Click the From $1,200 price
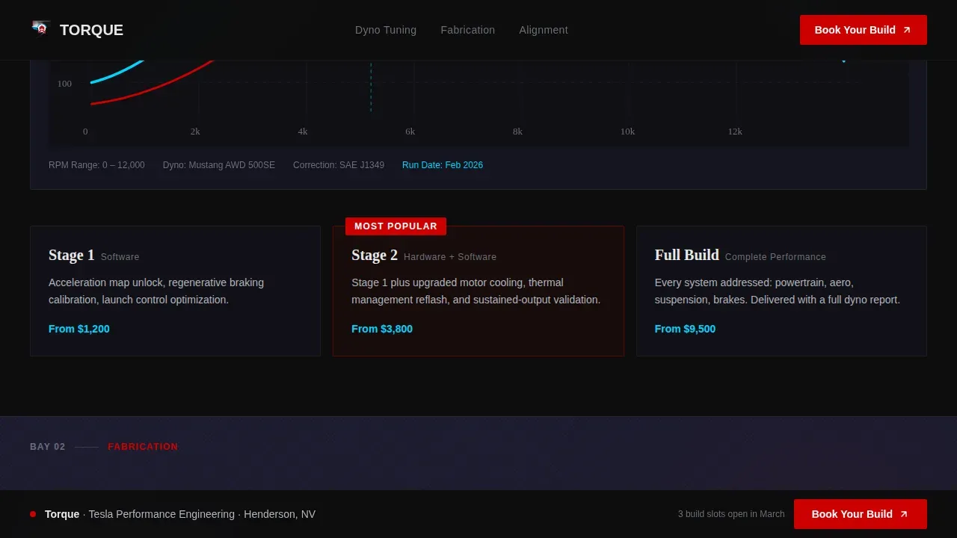The width and height of the screenshot is (957, 538). click(x=79, y=329)
